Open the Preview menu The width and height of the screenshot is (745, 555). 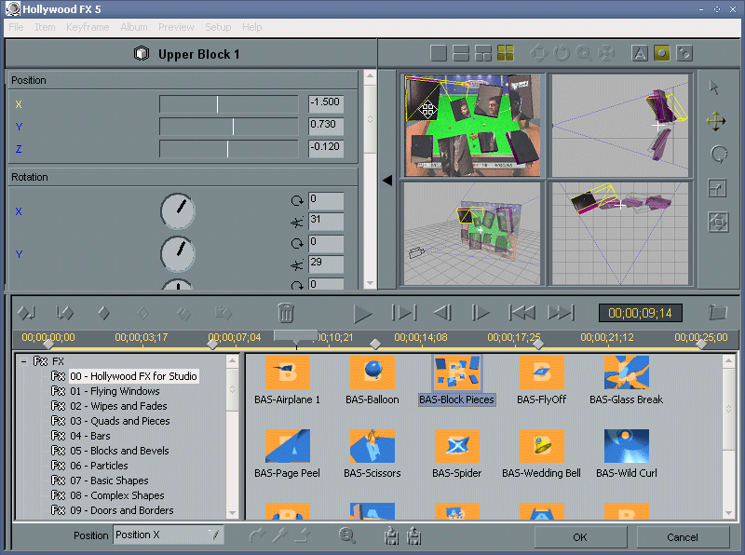tap(176, 27)
